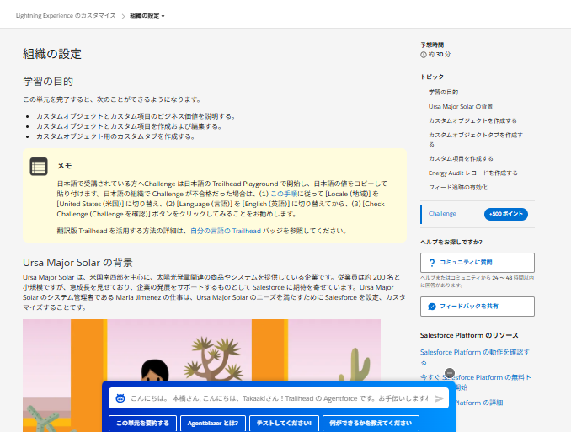This screenshot has width=571, height=432.
Task: Click the 学習の目的 heading
Action: (48, 81)
